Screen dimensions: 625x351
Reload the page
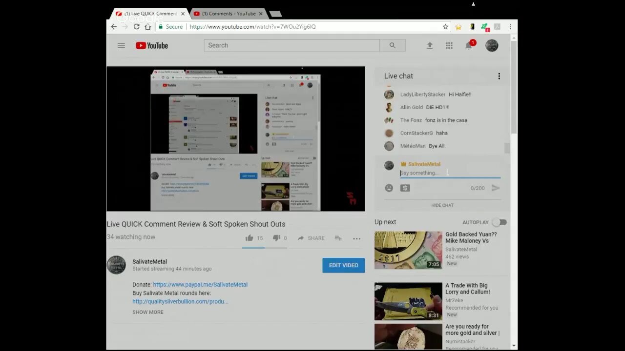click(137, 27)
